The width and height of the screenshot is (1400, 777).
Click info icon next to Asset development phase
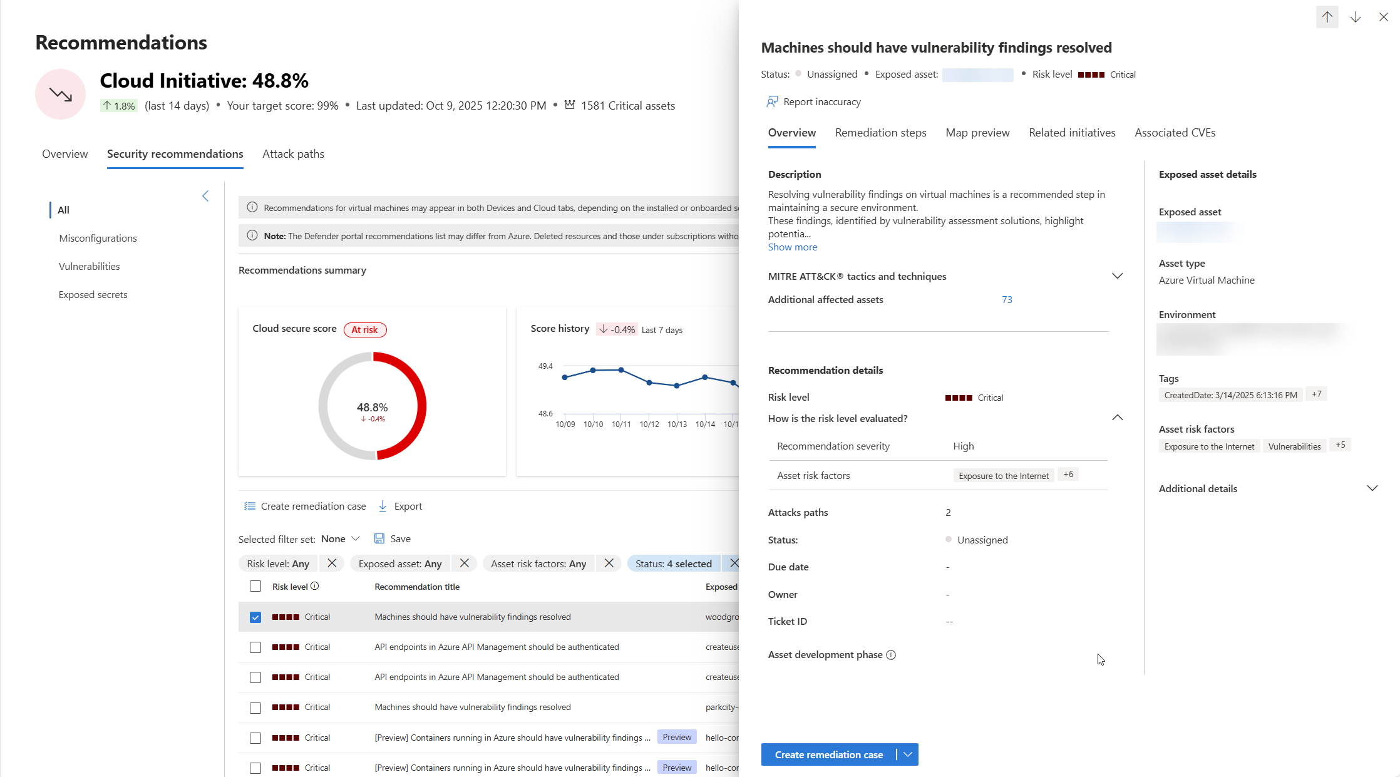891,655
